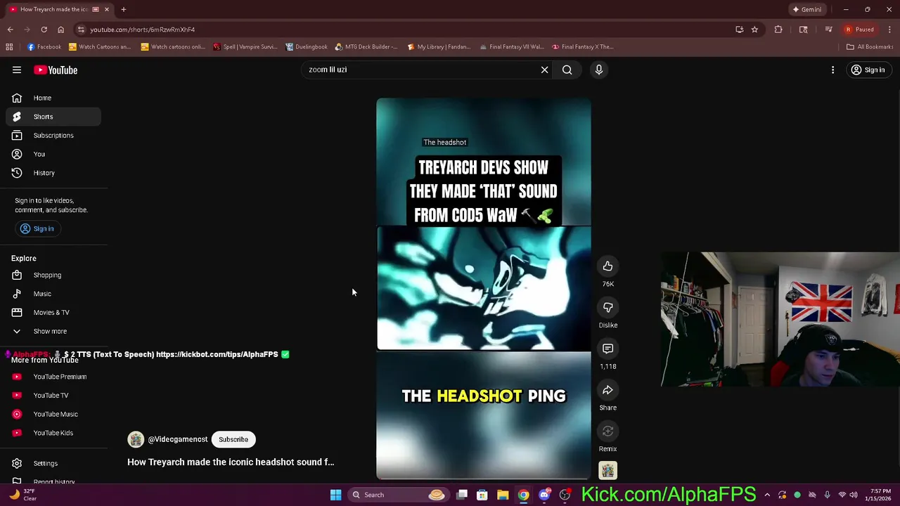Open the browser home page button
Viewport: 900px width, 506px height.
60,30
